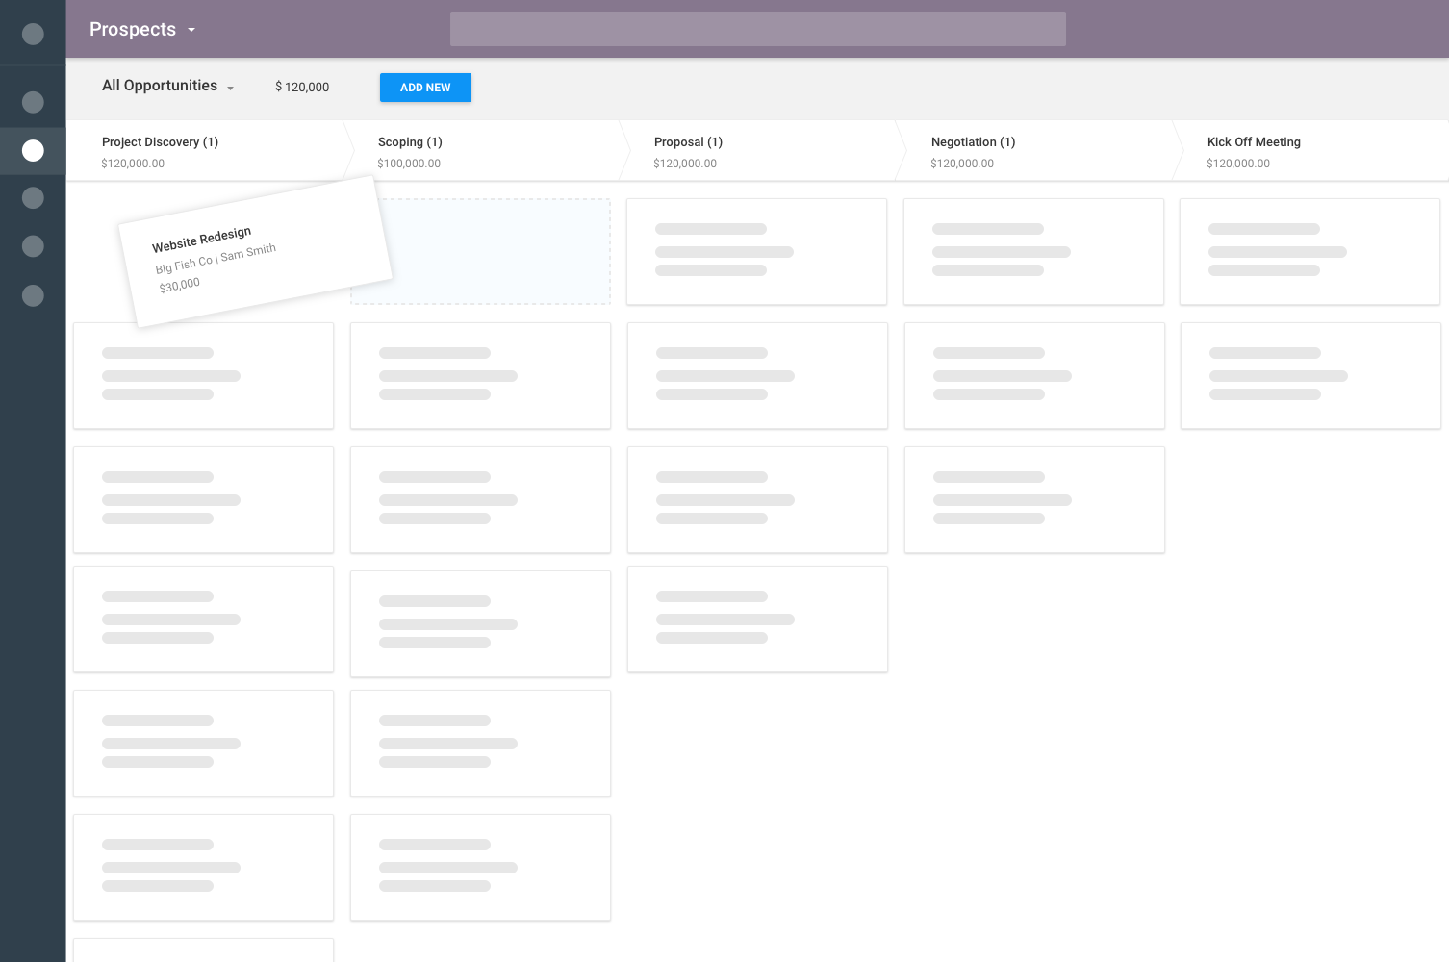Open the Prospects dropdown arrow

click(x=191, y=30)
